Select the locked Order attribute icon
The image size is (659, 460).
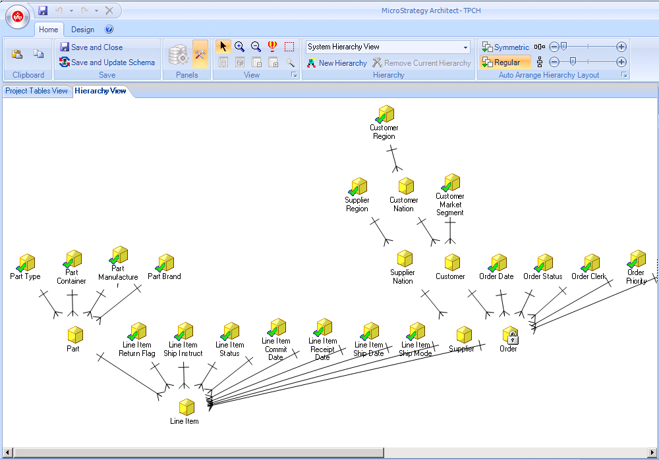[x=511, y=336]
